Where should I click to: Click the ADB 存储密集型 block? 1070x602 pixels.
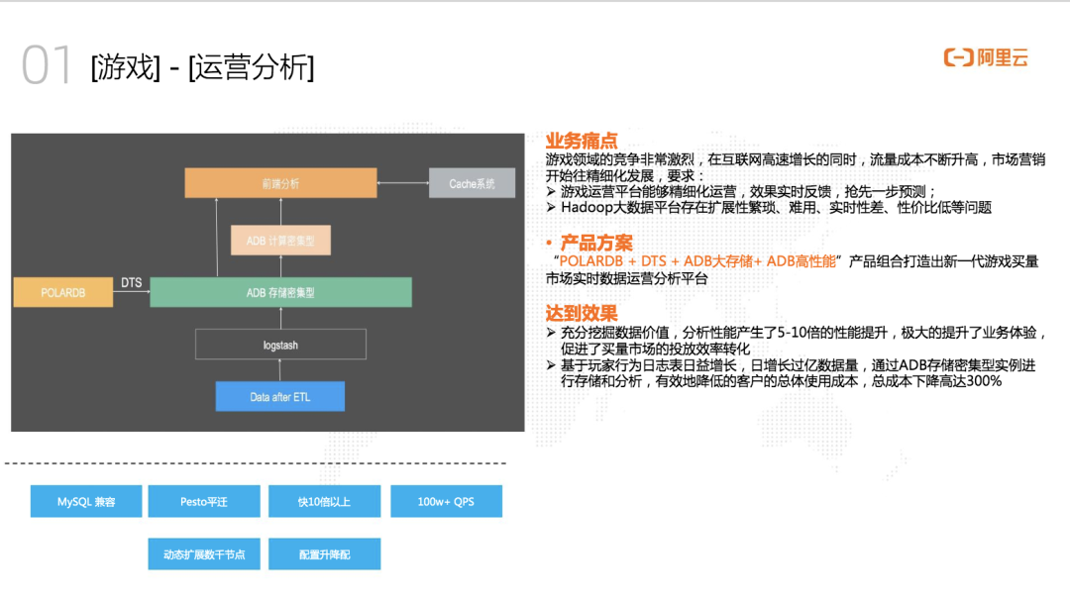(280, 292)
